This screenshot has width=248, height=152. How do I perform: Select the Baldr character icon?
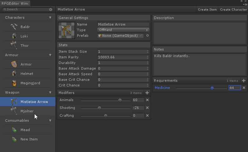[x=14, y=27]
